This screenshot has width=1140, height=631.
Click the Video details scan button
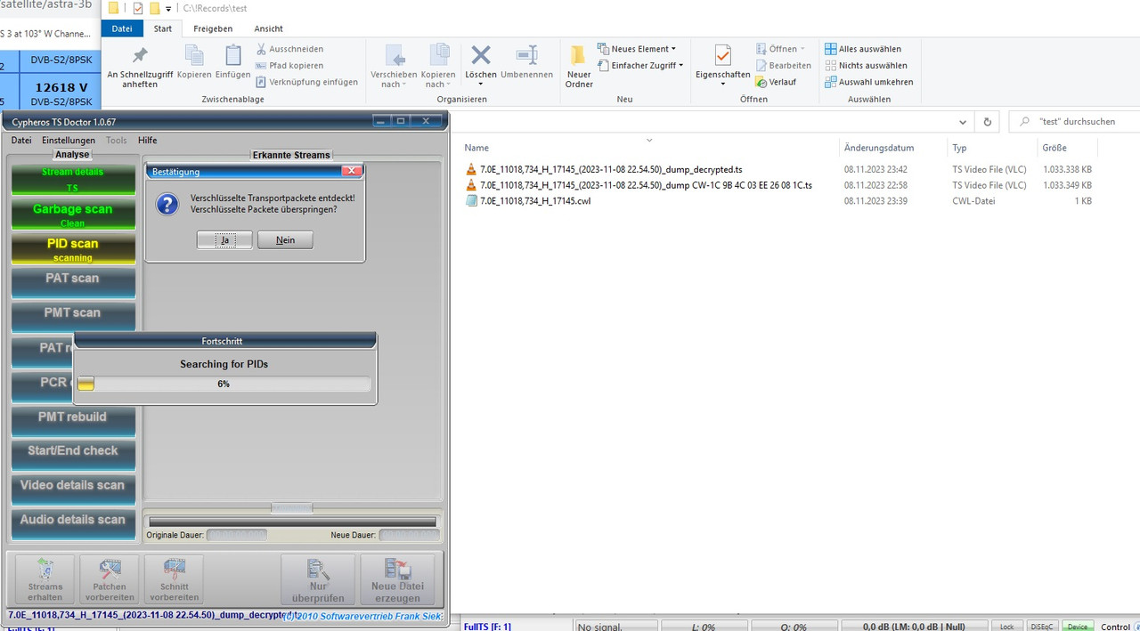(73, 490)
